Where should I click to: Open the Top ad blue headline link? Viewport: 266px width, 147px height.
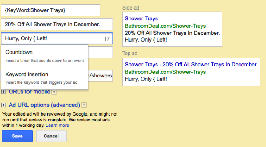click(191, 65)
